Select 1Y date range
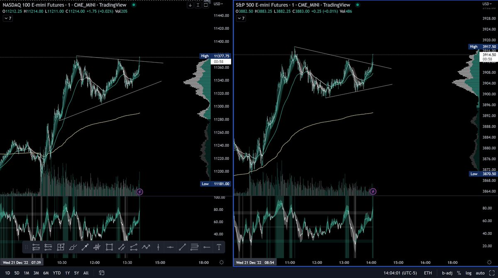The image size is (498, 278). pyautogui.click(x=67, y=273)
